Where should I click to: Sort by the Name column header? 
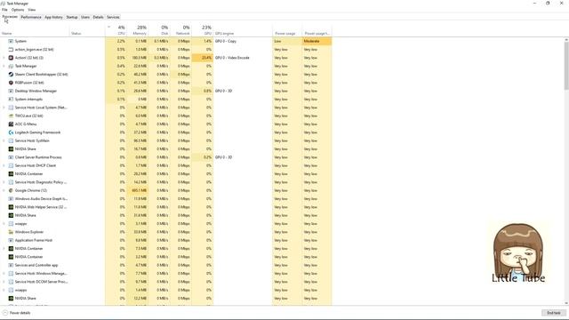pyautogui.click(x=35, y=30)
